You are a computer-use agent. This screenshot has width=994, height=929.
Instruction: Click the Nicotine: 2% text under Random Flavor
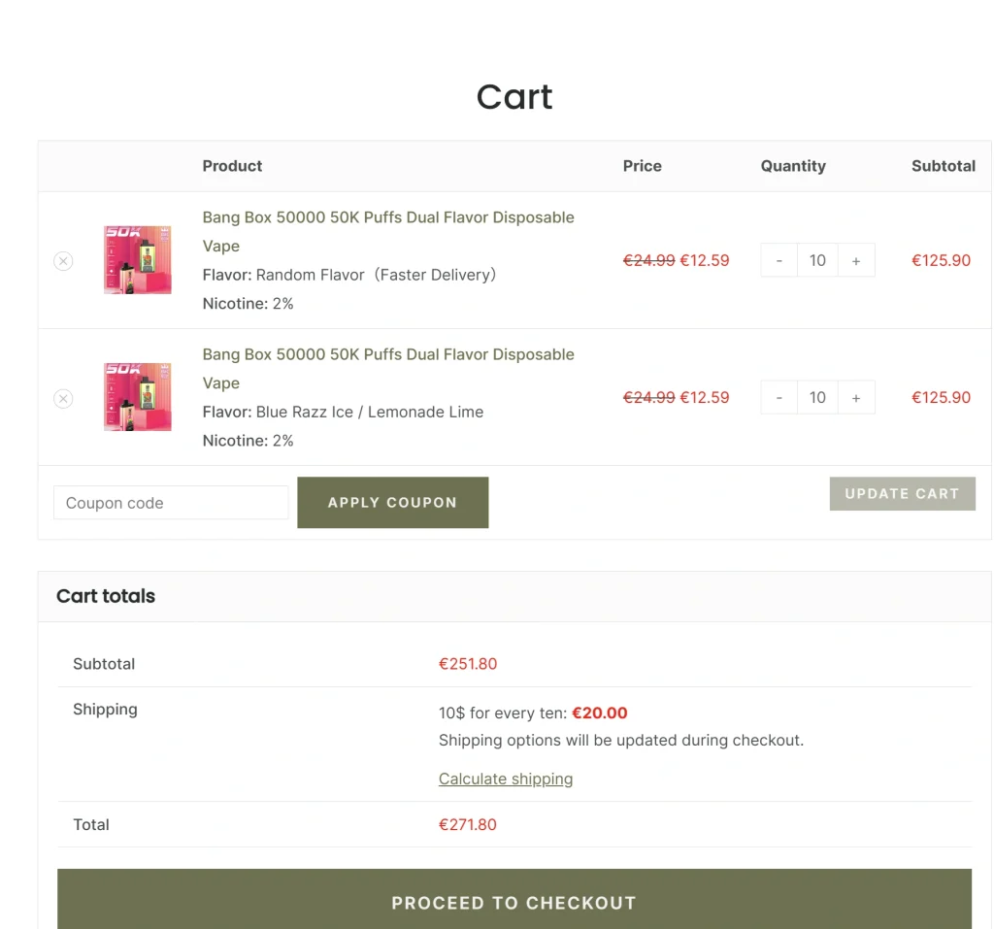tap(248, 304)
